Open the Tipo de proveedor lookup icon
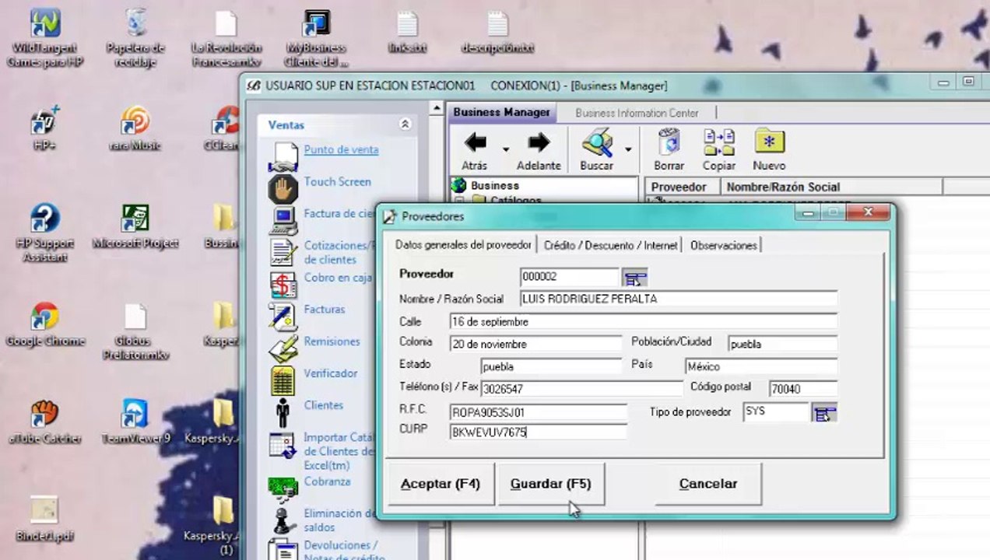990x560 pixels. pos(824,412)
